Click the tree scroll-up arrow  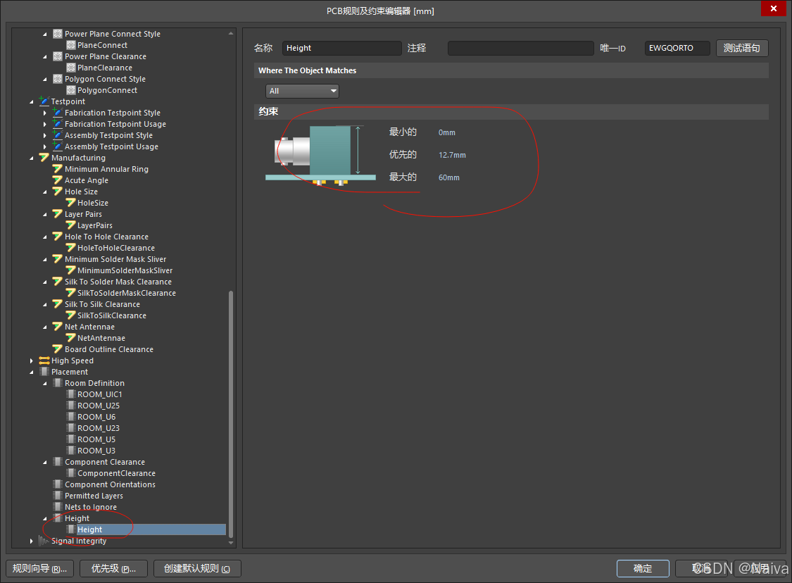click(231, 33)
